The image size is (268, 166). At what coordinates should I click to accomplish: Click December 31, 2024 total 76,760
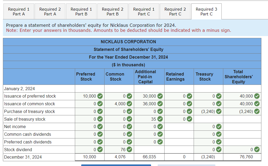click(246, 157)
